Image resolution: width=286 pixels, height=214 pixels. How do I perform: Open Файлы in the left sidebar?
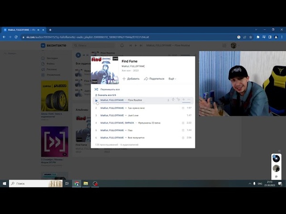click(x=48, y=64)
